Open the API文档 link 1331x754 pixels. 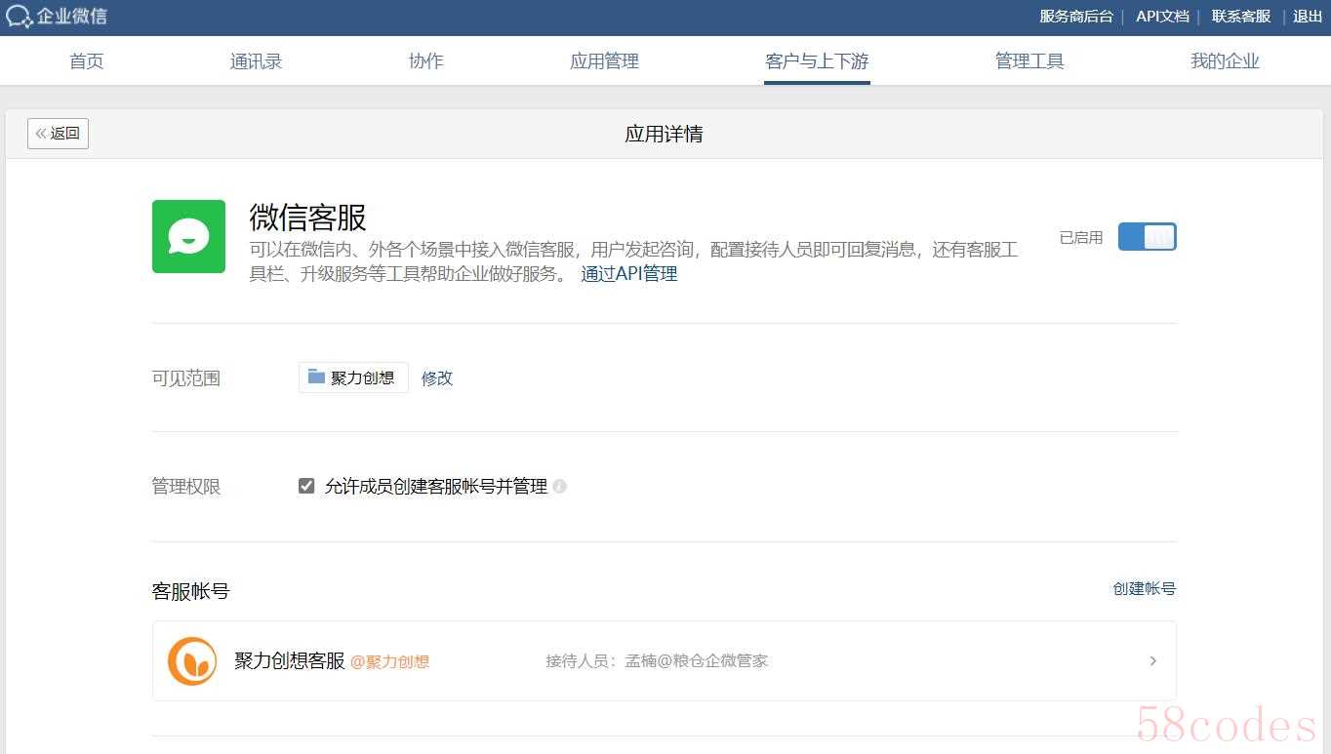click(x=1162, y=17)
